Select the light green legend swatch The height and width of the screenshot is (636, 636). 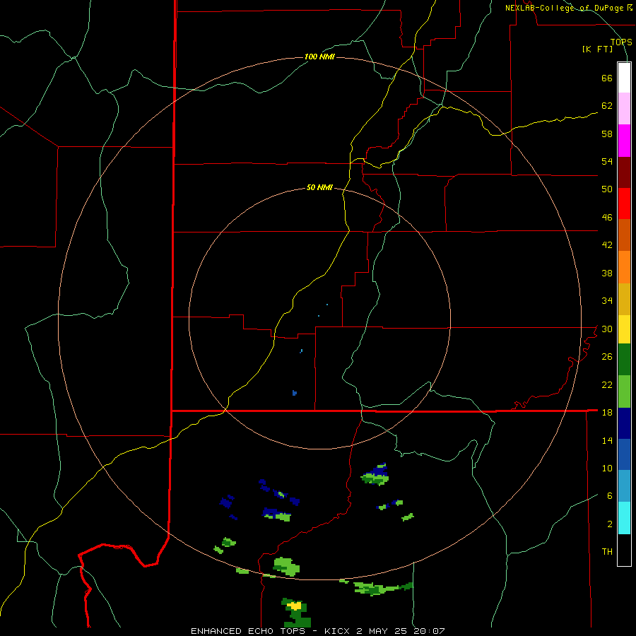[624, 391]
